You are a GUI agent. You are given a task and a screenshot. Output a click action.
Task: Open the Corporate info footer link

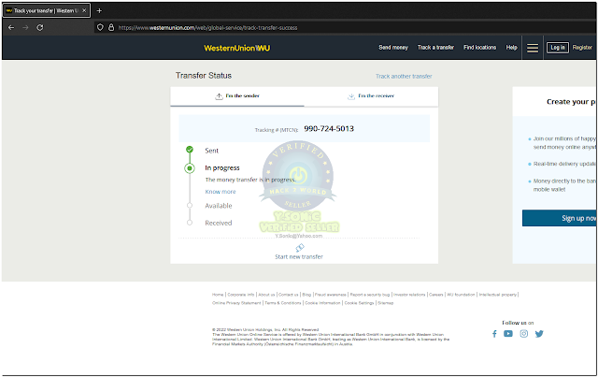[x=241, y=295]
